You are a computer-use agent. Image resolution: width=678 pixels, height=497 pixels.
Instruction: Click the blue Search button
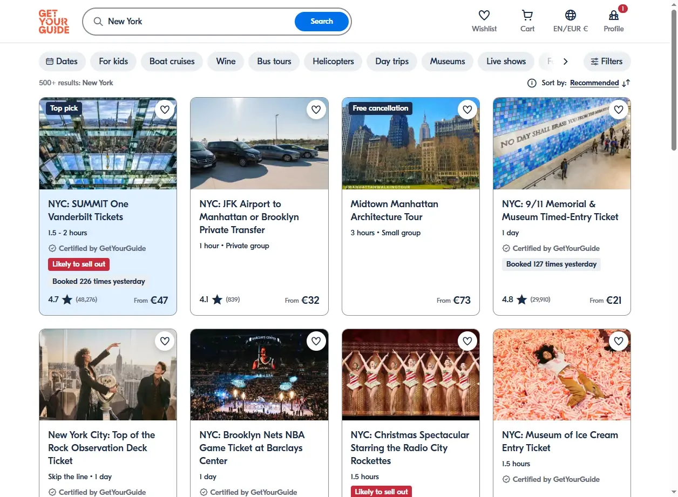tap(322, 22)
